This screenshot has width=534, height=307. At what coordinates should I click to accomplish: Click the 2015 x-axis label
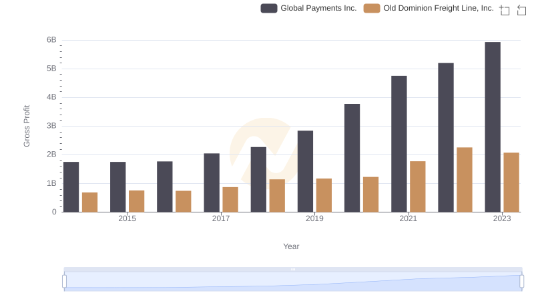tap(127, 218)
